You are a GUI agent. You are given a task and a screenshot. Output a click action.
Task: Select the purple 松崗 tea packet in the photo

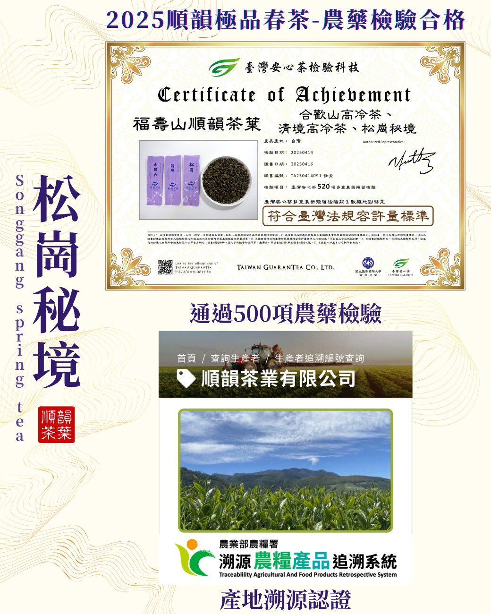(x=192, y=180)
